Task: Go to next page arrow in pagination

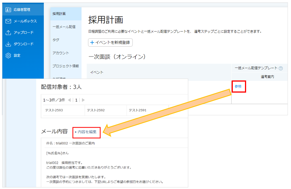Action: [x=83, y=100]
